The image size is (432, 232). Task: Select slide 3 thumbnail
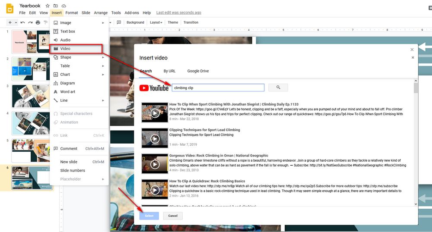[x=31, y=96]
